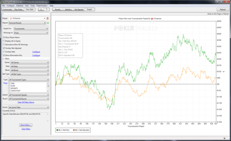Open the Bet Type dropdown

pyautogui.click(x=30, y=74)
